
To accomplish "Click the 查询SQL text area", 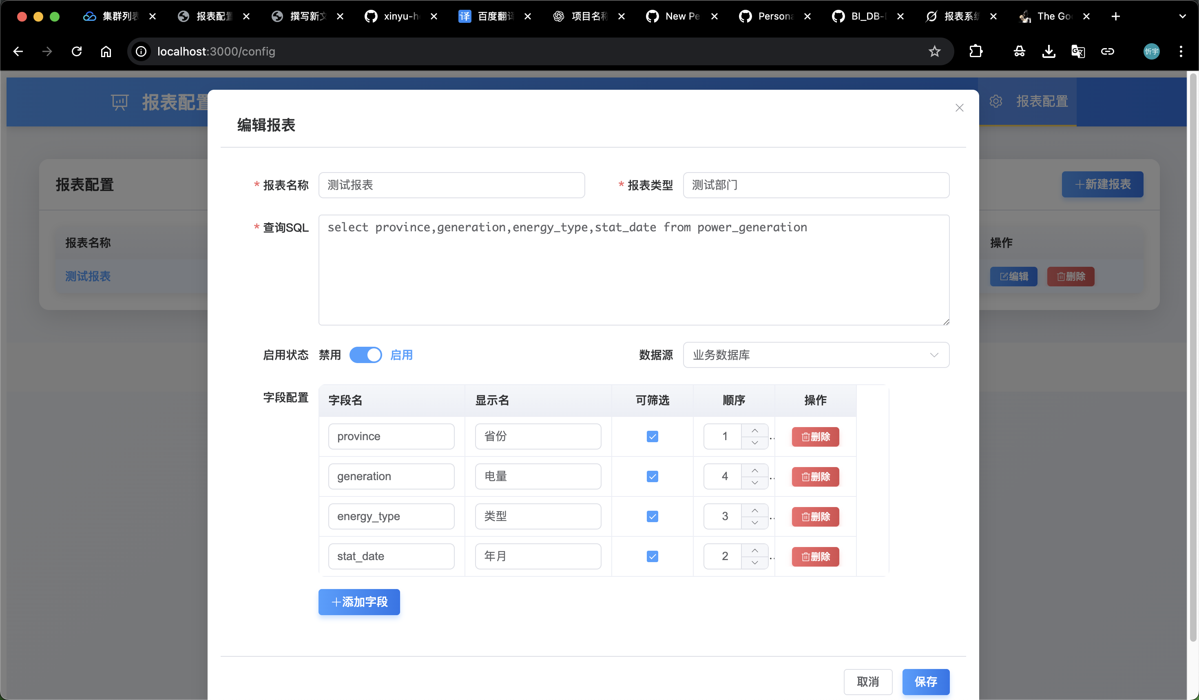I will [633, 270].
